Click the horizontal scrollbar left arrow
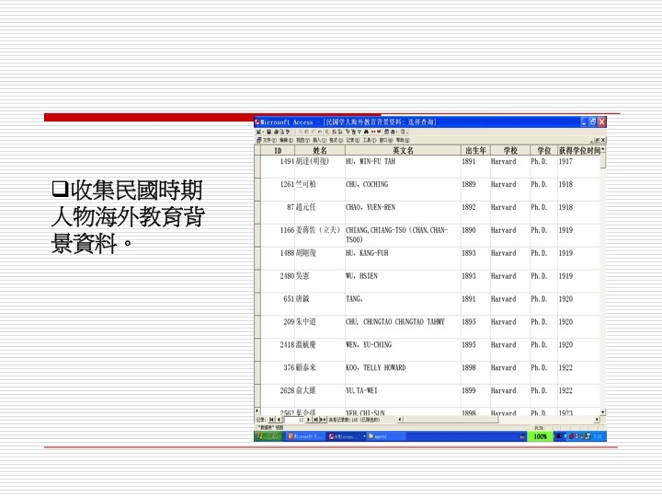Image resolution: width=662 pixels, height=497 pixels. tap(400, 420)
